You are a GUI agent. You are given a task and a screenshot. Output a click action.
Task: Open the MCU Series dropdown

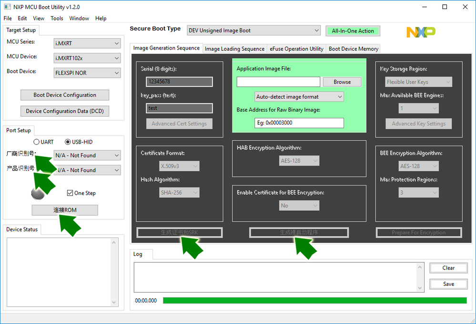87,43
